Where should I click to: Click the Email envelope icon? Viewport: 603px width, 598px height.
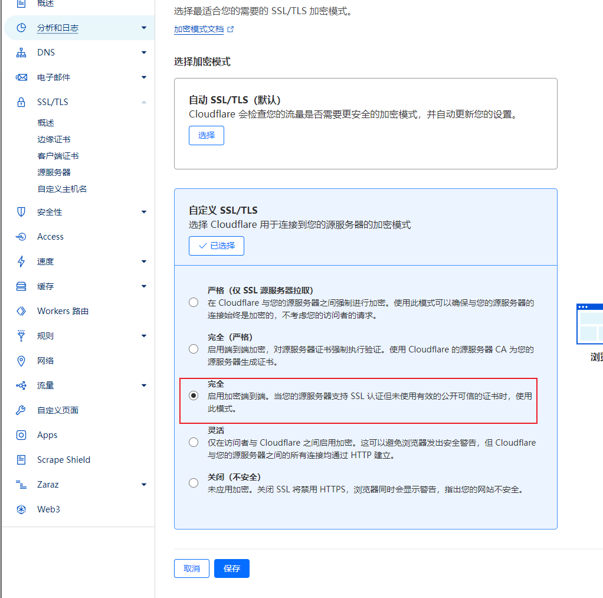coord(21,77)
